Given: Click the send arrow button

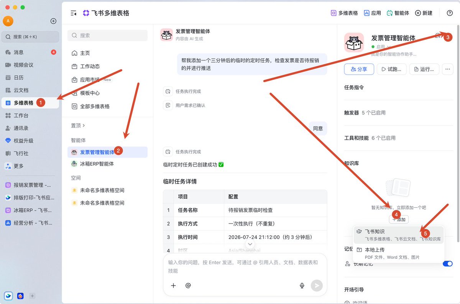Looking at the screenshot, I should pyautogui.click(x=317, y=286).
